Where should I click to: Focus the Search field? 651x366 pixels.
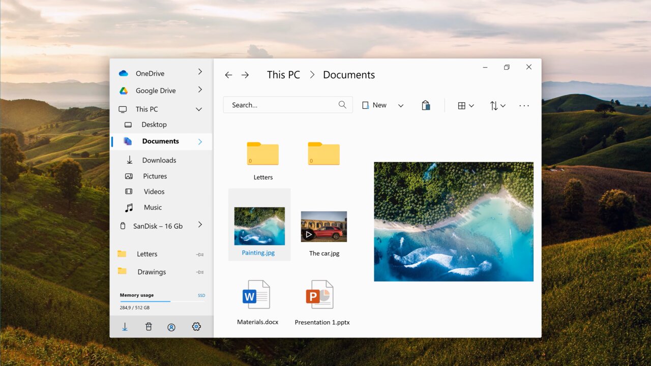(x=288, y=105)
